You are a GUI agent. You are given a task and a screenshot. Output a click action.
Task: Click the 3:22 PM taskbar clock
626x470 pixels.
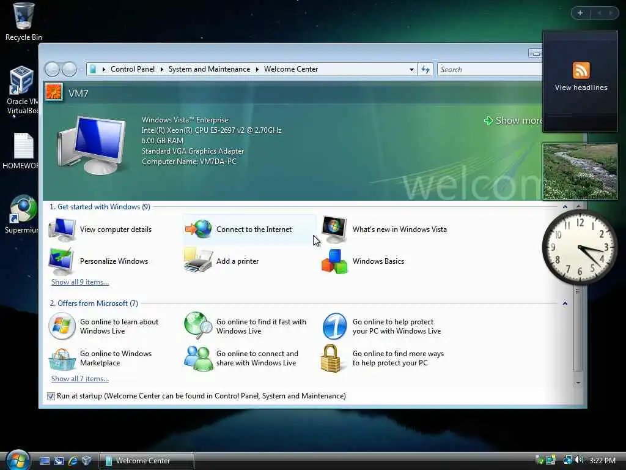click(x=602, y=461)
